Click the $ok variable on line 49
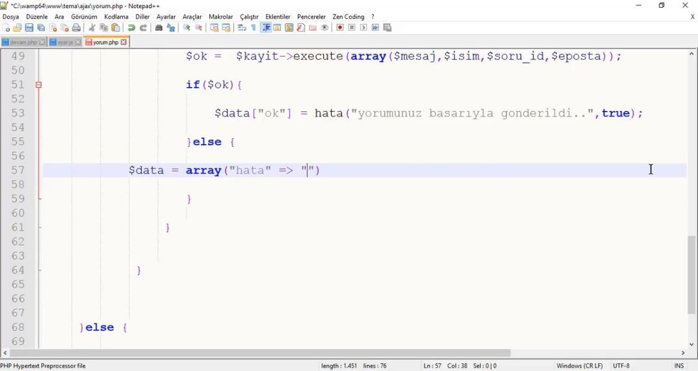 [197, 56]
